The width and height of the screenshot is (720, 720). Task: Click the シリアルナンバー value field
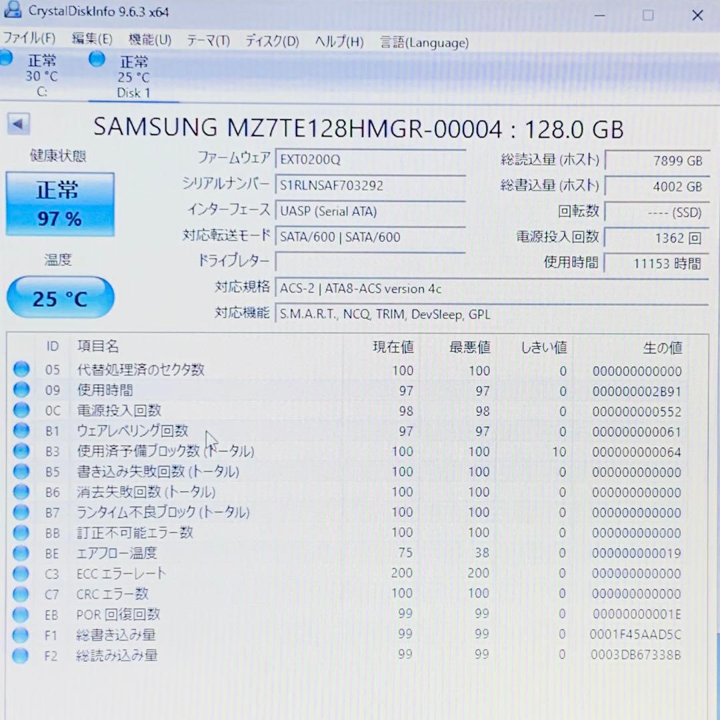[x=370, y=185]
